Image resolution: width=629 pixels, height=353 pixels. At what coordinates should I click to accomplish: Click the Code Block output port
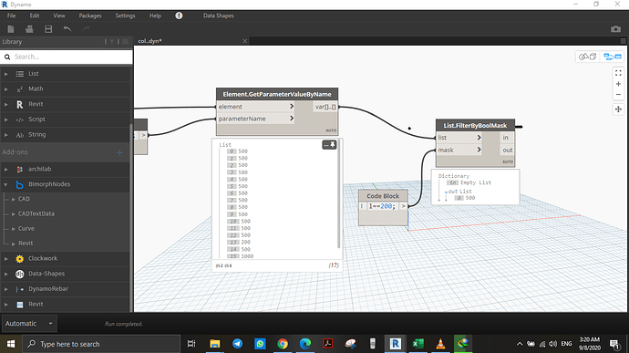point(403,206)
